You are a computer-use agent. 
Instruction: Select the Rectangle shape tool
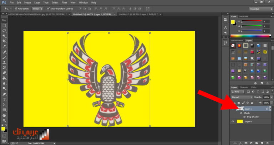(4, 110)
